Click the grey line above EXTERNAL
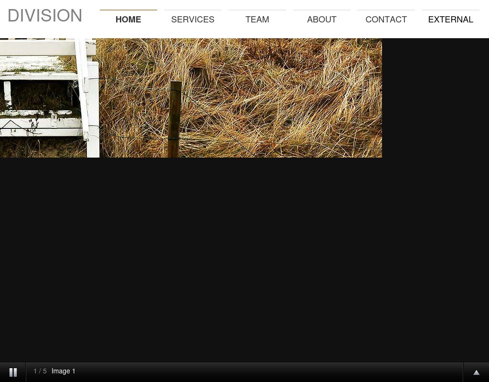The height and width of the screenshot is (382, 489). coord(450,10)
